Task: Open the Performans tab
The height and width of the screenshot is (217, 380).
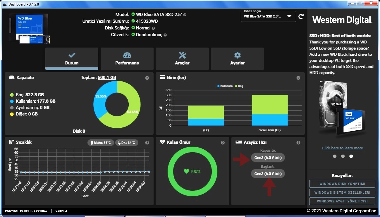Action: point(127,59)
